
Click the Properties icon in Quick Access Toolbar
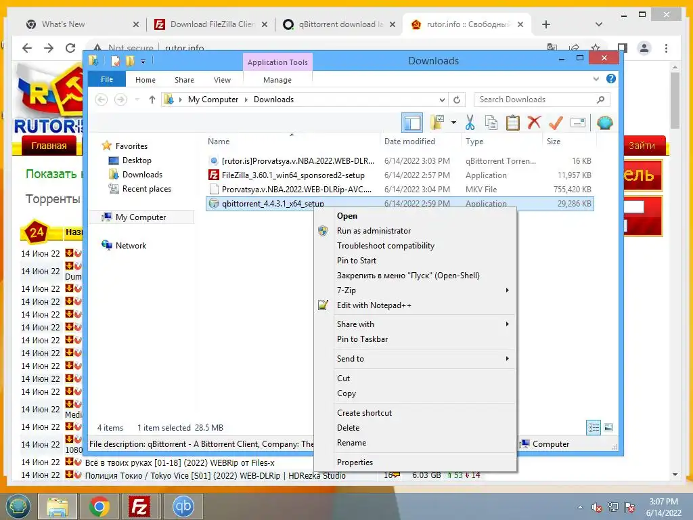[115, 61]
